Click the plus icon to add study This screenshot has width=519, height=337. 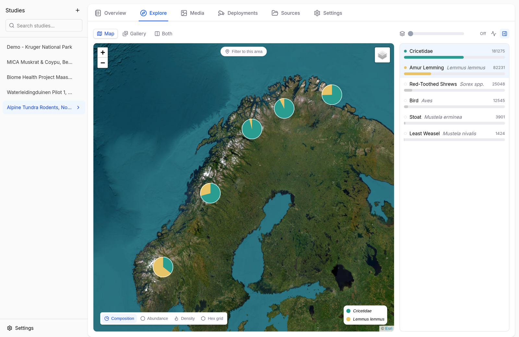(x=78, y=10)
